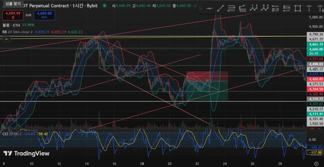Select the red short-position box on chart

click(x=207, y=76)
